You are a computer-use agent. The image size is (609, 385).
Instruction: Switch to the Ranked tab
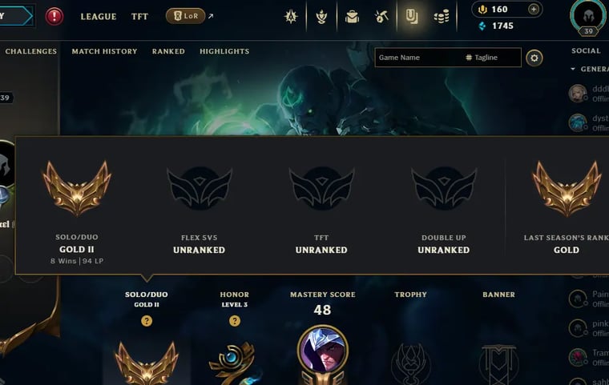(x=168, y=51)
